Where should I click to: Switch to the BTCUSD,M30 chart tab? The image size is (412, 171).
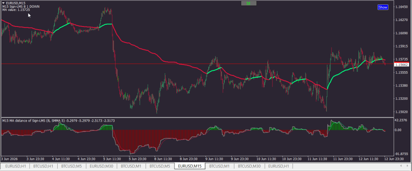tap(249, 166)
